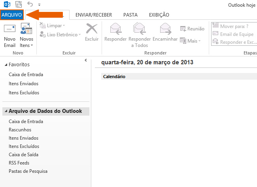Screen dimensions: 257x187
Task: Click the Responder reply icon
Action: point(115,30)
